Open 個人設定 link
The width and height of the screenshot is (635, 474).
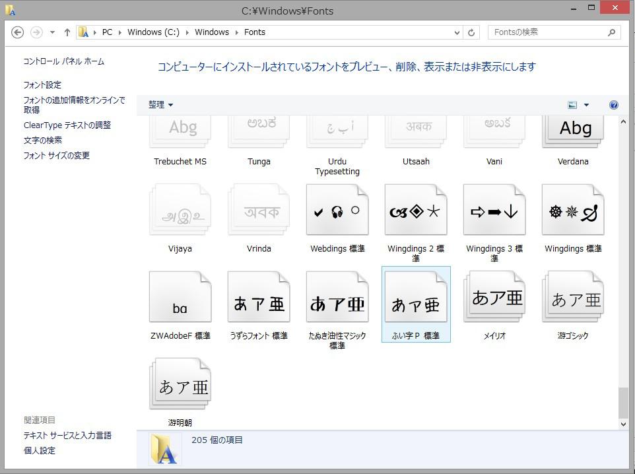pos(40,450)
